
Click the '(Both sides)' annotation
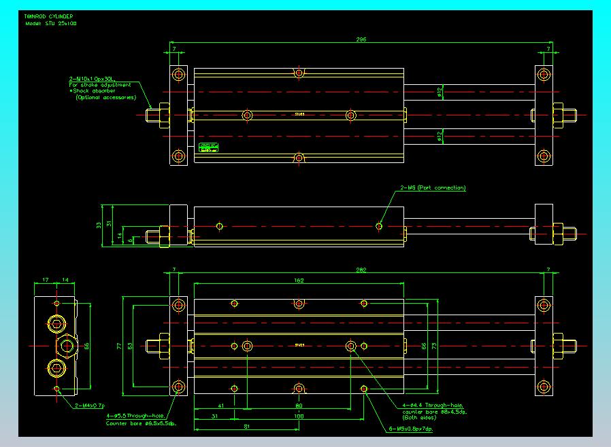(419, 418)
